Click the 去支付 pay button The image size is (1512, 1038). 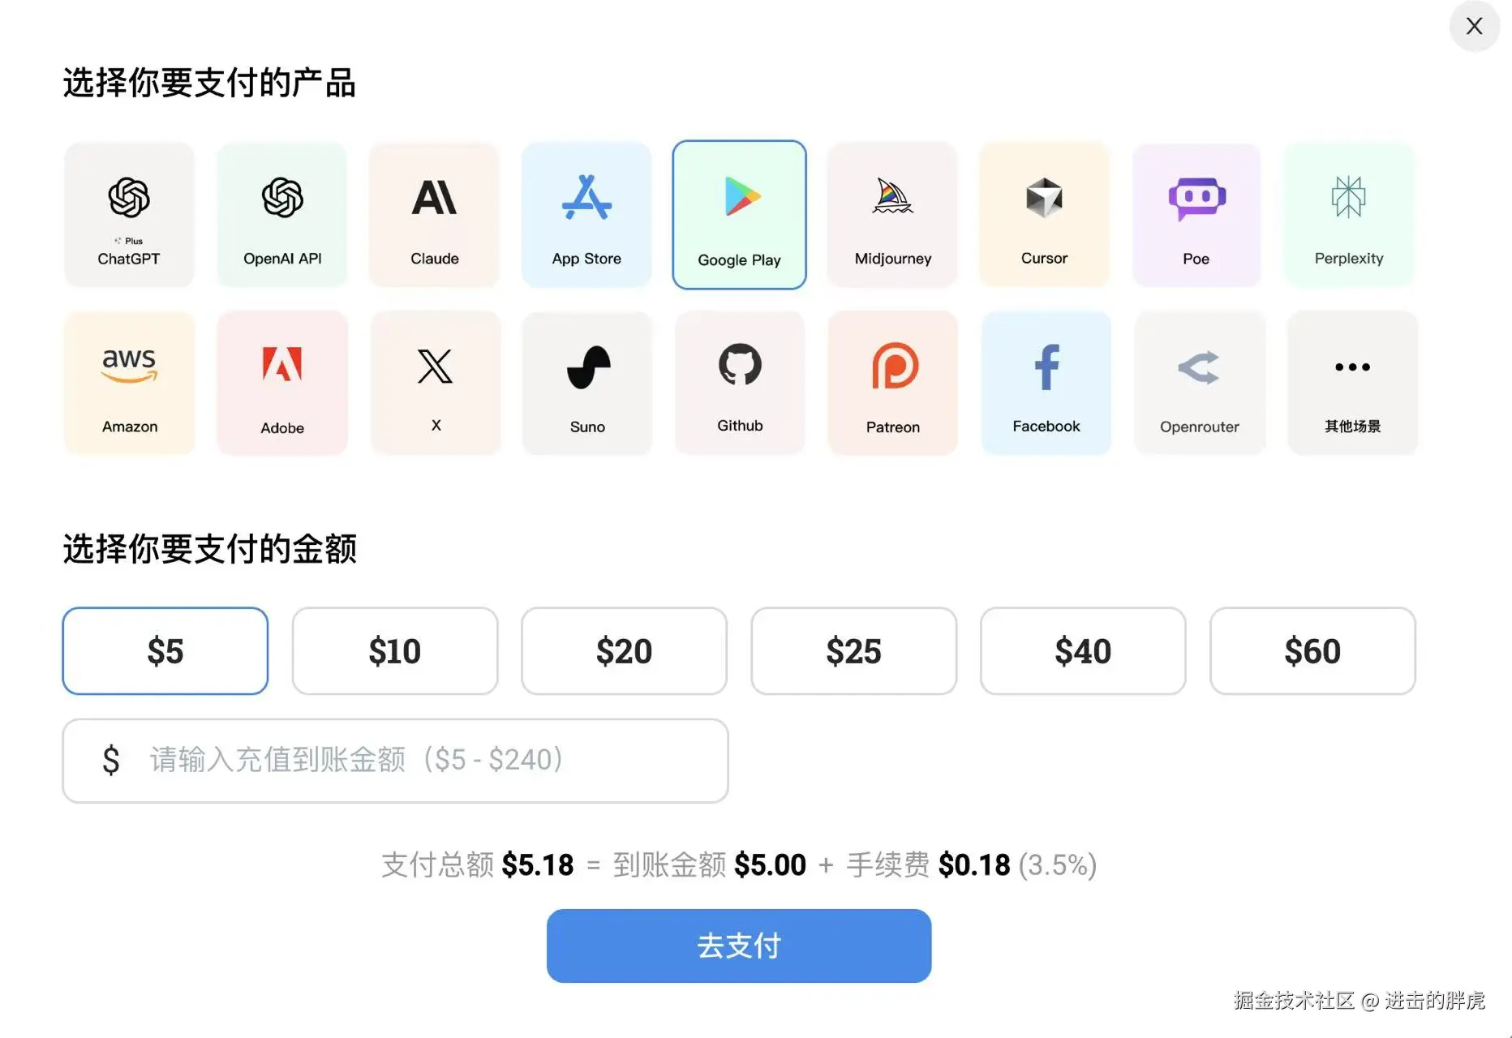tap(739, 946)
